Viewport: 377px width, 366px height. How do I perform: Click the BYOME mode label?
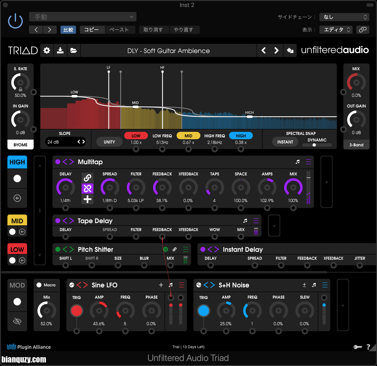point(20,145)
